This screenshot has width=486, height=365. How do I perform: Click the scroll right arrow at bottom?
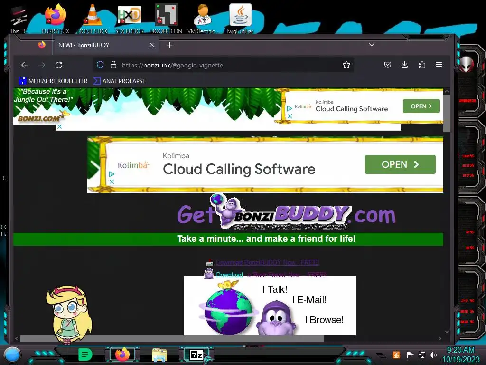[x=440, y=338]
